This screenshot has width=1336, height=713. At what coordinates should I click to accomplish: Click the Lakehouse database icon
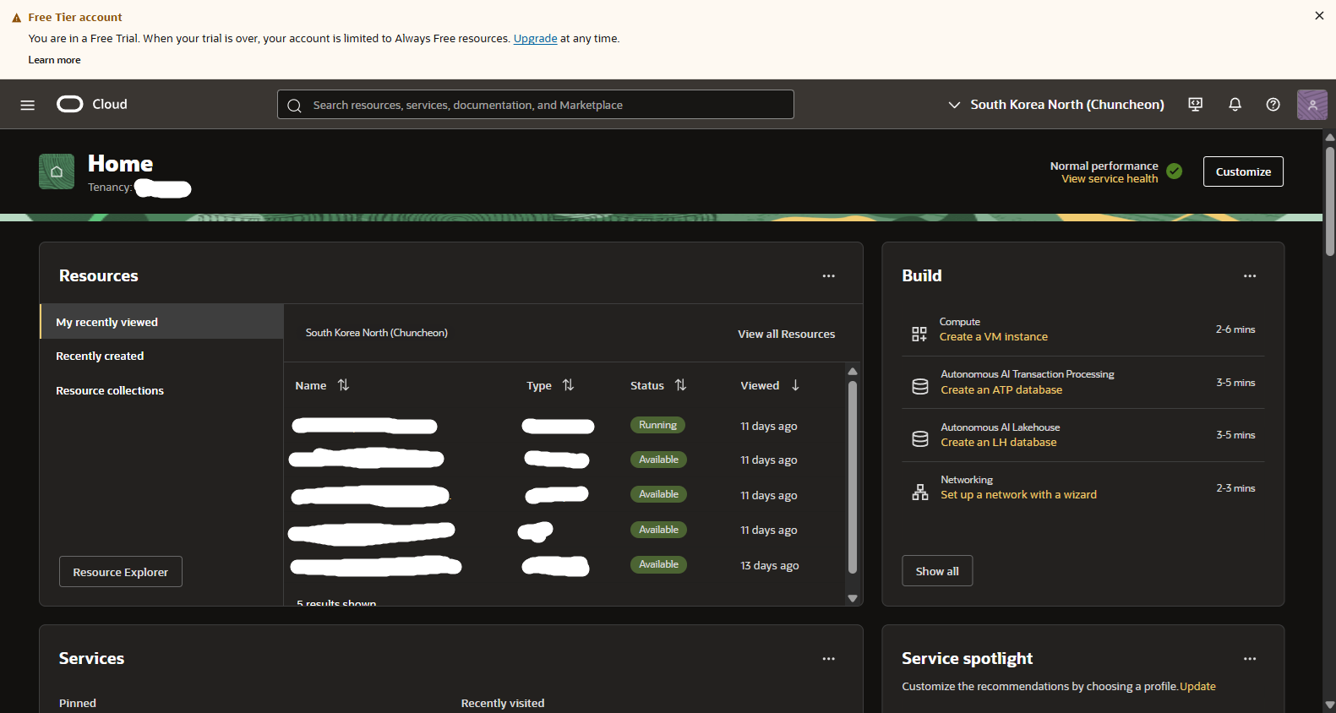920,438
